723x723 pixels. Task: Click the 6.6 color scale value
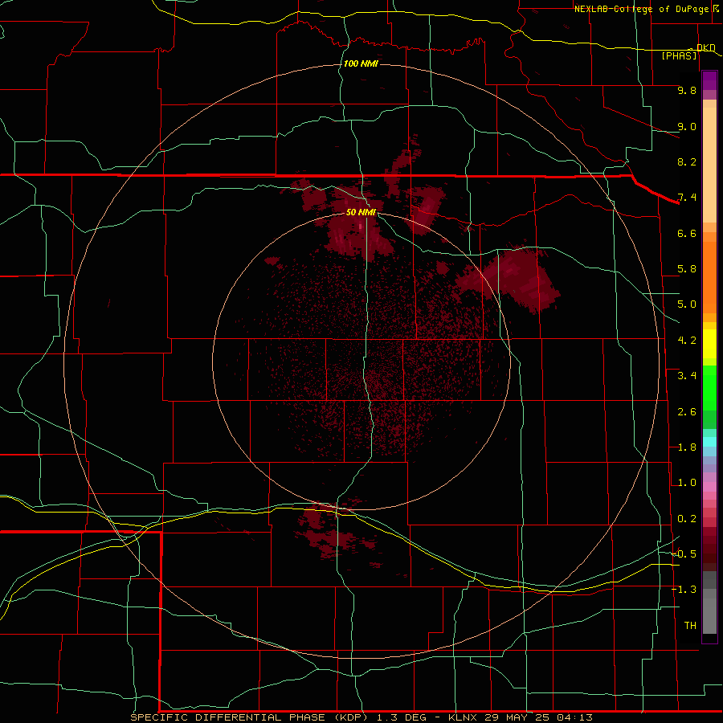click(x=687, y=233)
